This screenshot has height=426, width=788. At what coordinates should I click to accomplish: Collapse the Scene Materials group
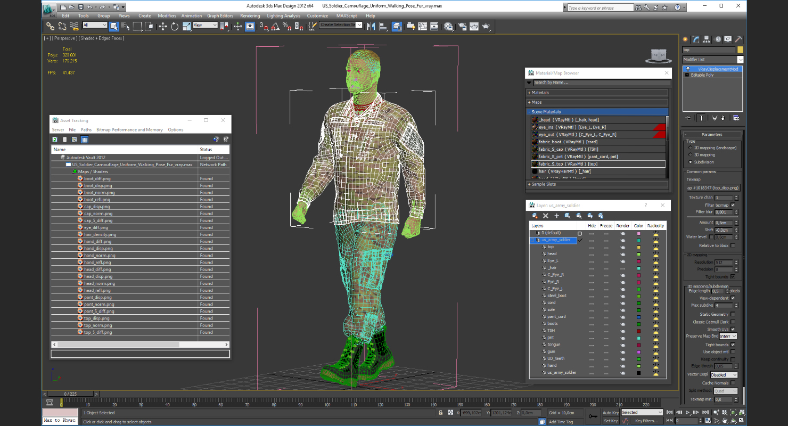point(597,112)
